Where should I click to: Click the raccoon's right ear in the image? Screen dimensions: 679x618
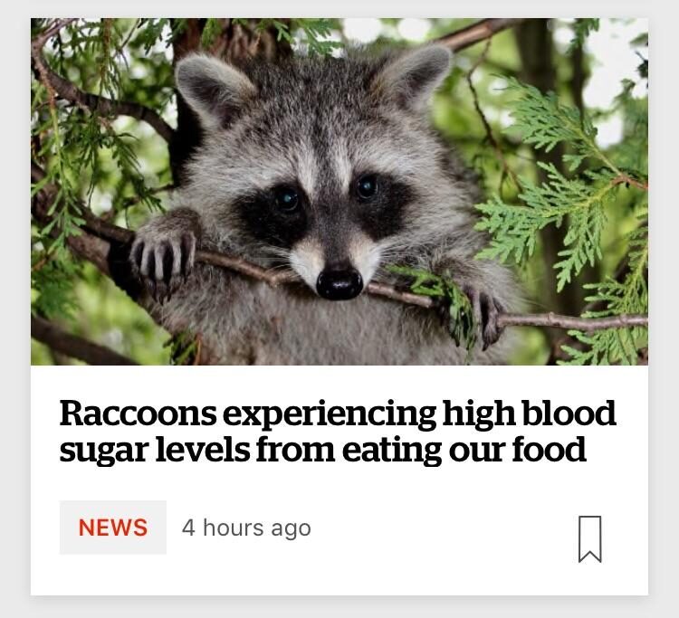415,76
